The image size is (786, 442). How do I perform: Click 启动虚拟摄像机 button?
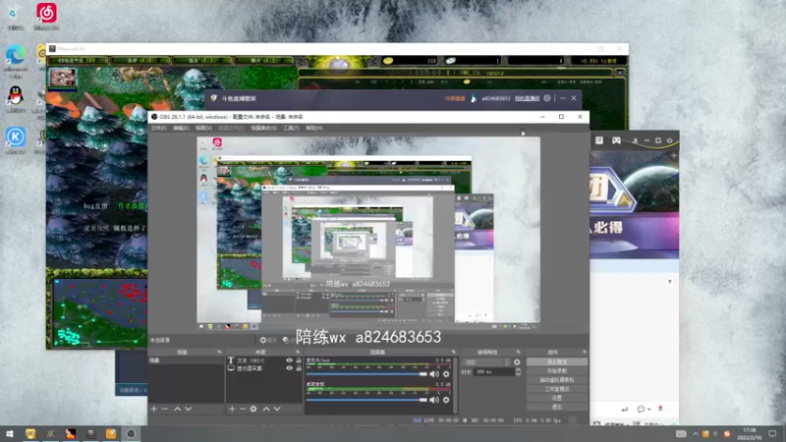(557, 380)
